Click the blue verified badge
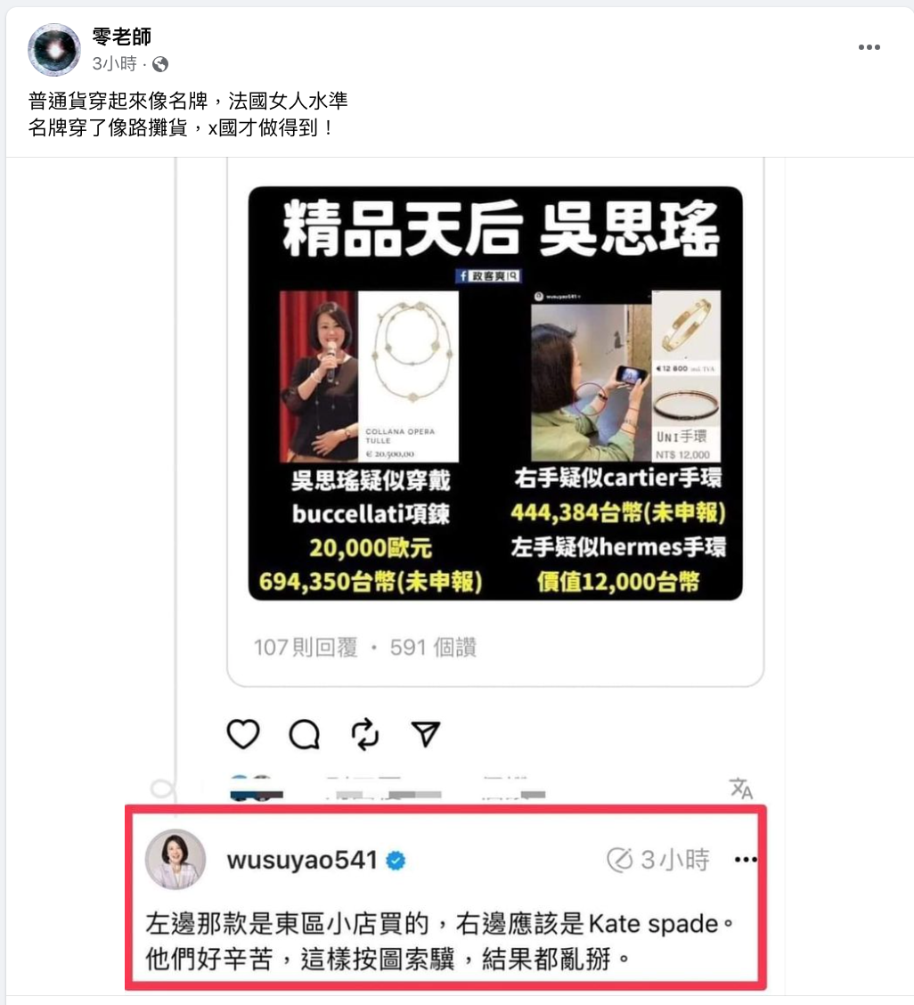914x1005 pixels. 396,861
